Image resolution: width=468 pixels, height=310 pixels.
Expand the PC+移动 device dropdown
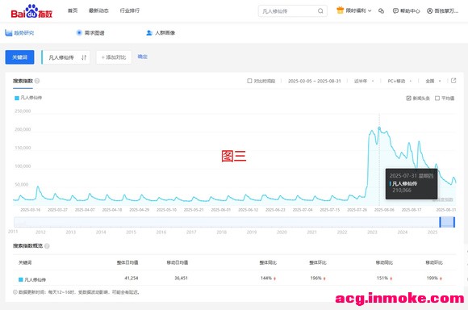399,81
